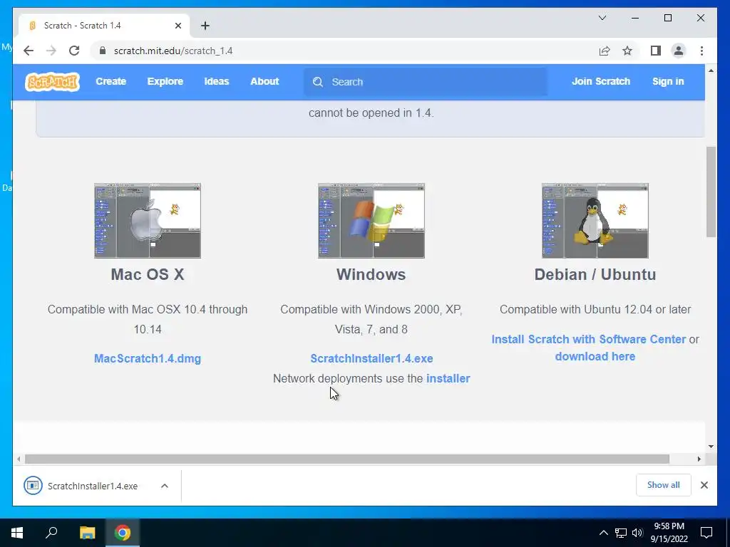Expand download item options chevron
This screenshot has width=730, height=547.
[165, 486]
